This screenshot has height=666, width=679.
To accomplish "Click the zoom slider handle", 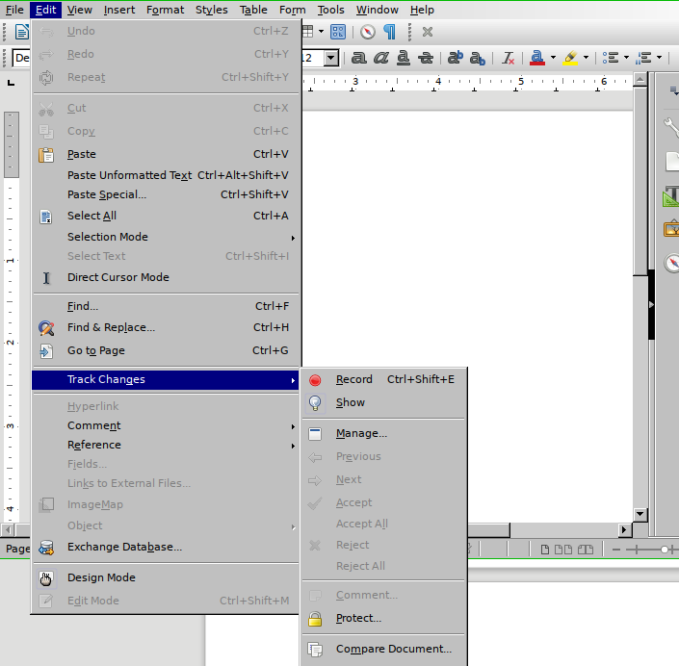I will [665, 550].
